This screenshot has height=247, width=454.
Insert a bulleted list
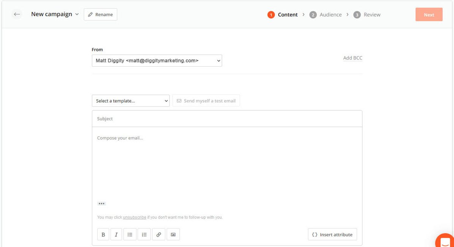tap(130, 234)
